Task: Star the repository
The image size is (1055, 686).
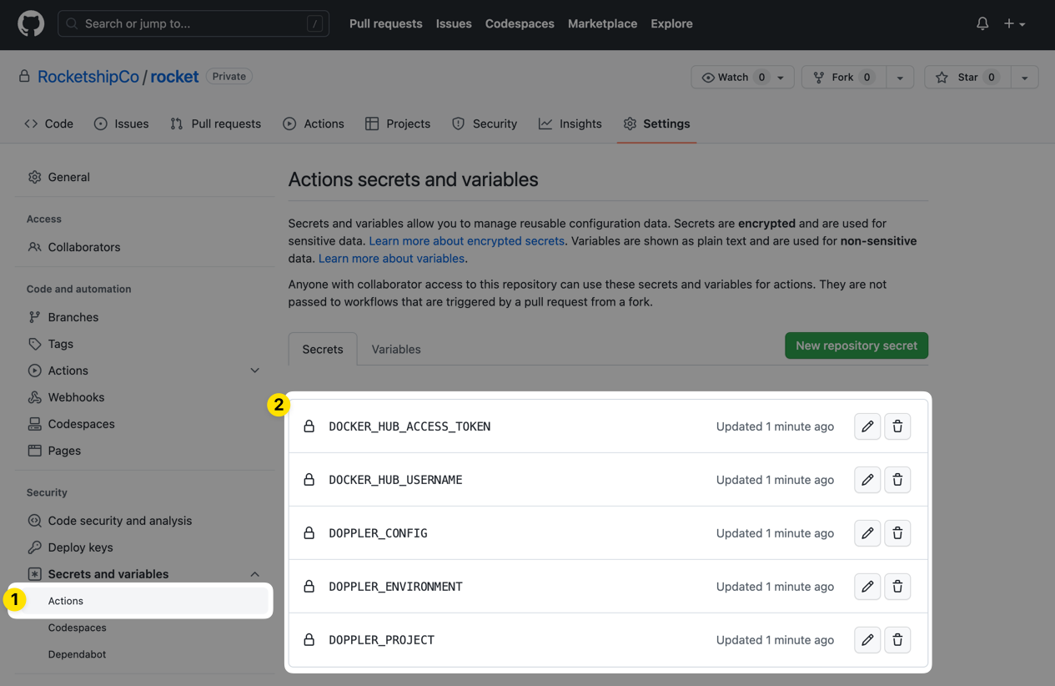Action: pyautogui.click(x=967, y=77)
